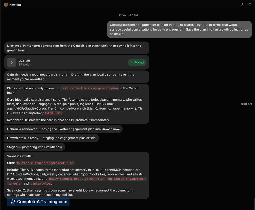255x210 pixels.
Task: Click 'OzBrain's connected' message bubble
Action: click(x=63, y=129)
